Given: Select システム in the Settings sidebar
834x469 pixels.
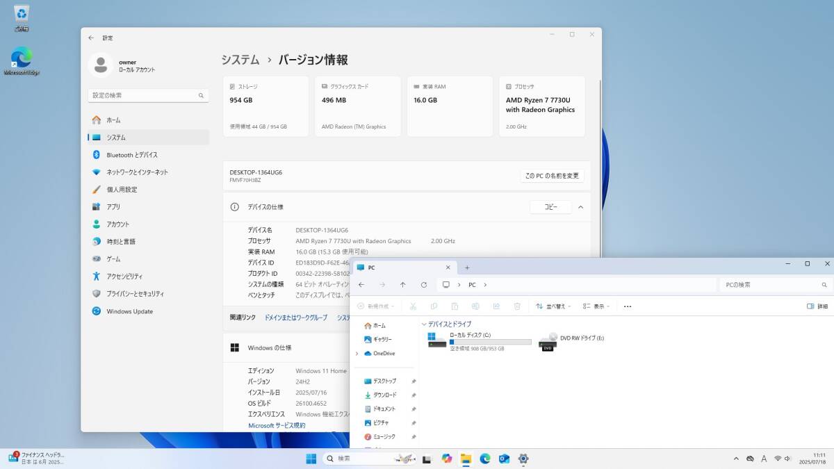Looking at the screenshot, I should coord(148,138).
